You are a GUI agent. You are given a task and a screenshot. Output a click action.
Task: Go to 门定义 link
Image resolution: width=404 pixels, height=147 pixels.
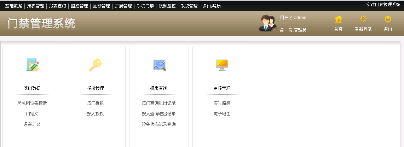click(32, 114)
